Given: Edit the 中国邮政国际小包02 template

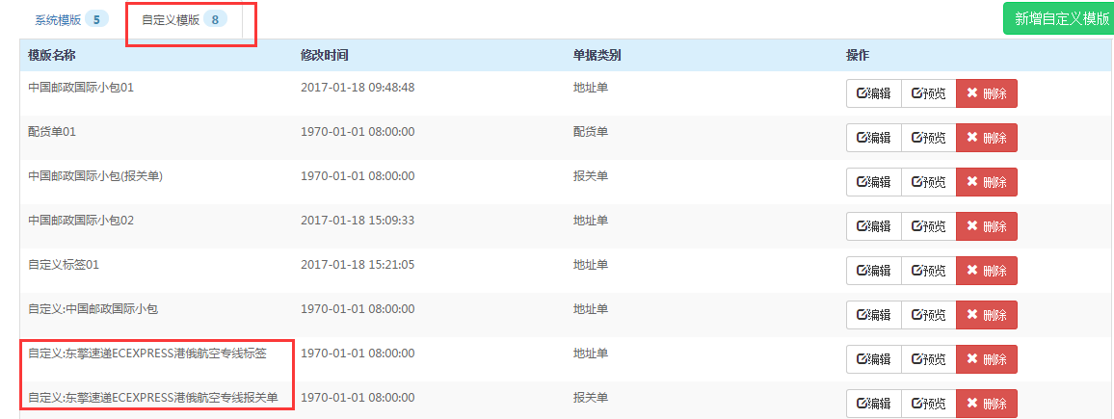Looking at the screenshot, I should point(873,226).
